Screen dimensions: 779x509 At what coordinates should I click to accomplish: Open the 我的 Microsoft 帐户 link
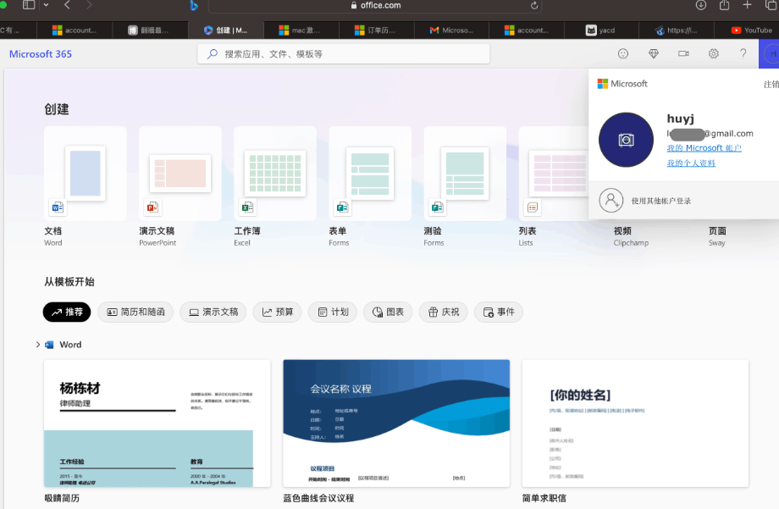point(704,148)
